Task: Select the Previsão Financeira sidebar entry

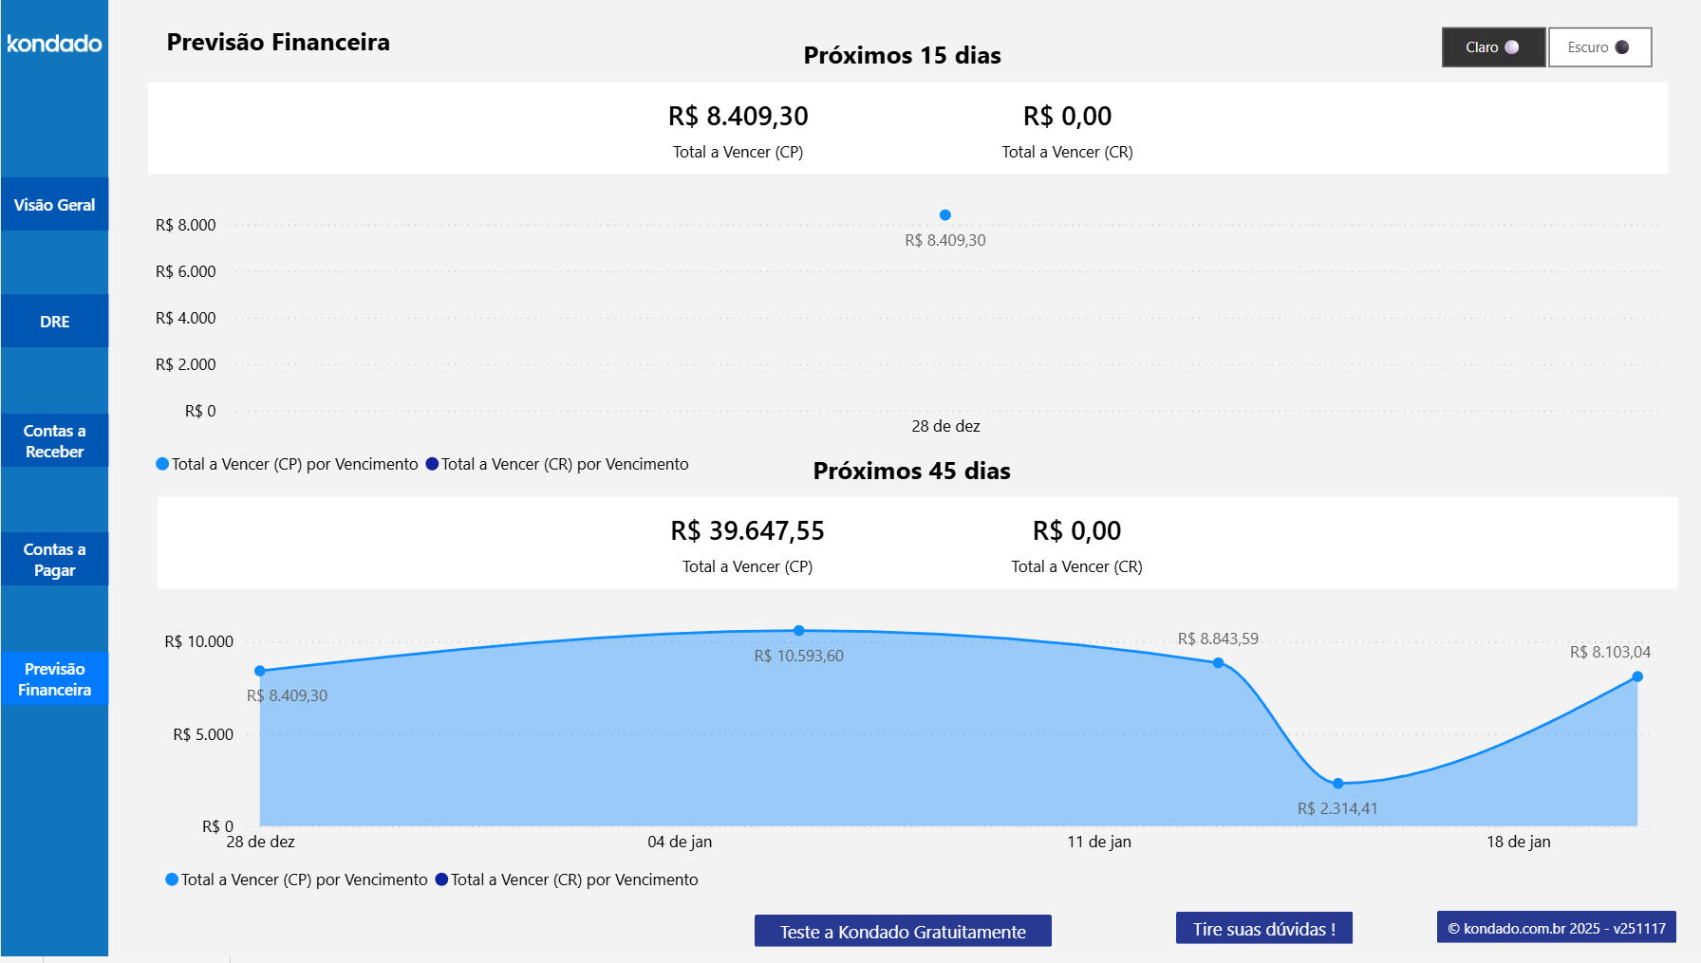Action: 54,678
